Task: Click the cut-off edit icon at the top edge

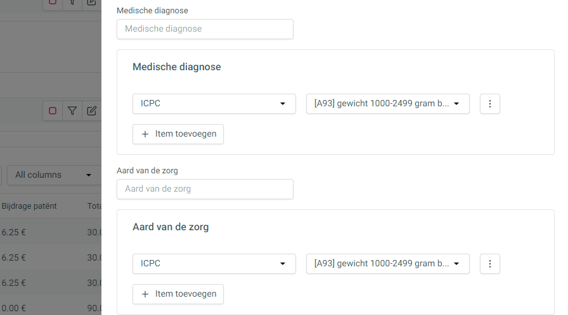Action: 92,3
